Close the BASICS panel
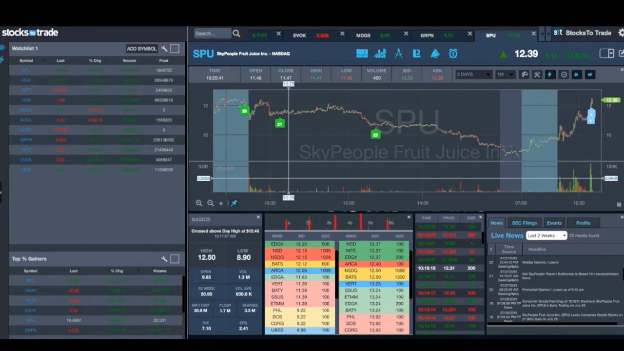624x351 pixels. [x=258, y=217]
